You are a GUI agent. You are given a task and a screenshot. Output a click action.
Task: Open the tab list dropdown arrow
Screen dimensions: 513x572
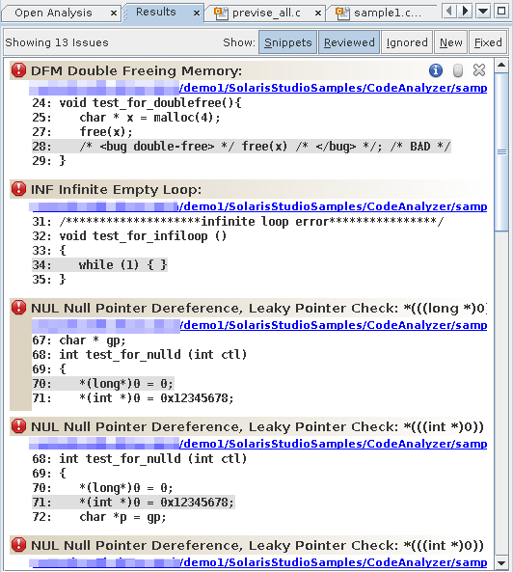(x=483, y=11)
